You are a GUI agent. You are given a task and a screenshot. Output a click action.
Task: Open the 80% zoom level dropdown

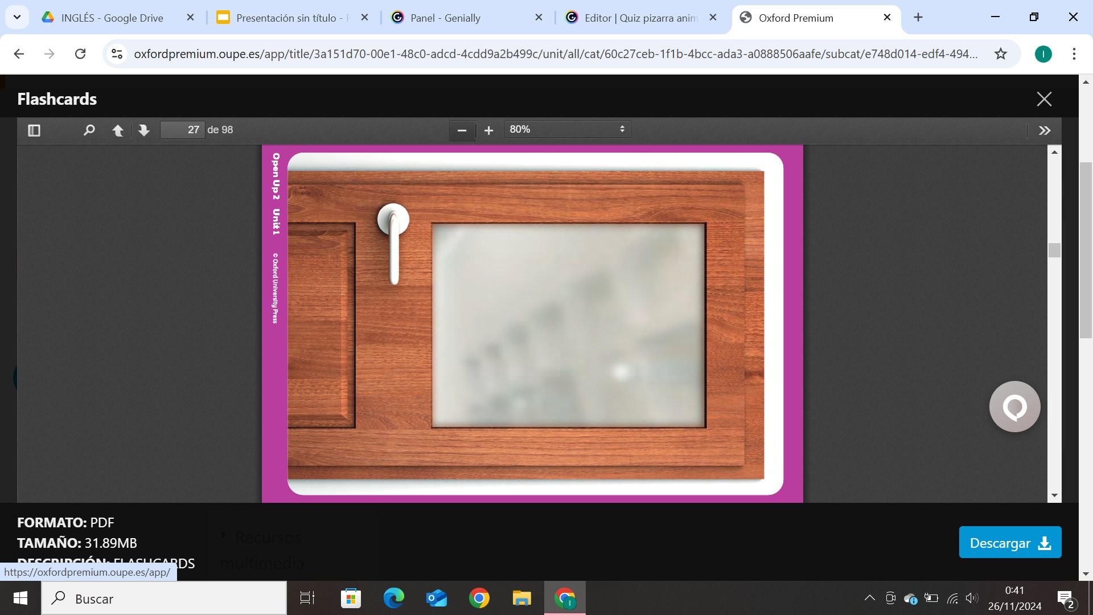pyautogui.click(x=567, y=129)
